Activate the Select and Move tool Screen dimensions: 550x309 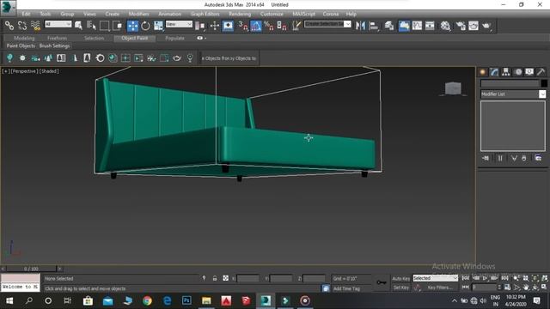pos(132,26)
